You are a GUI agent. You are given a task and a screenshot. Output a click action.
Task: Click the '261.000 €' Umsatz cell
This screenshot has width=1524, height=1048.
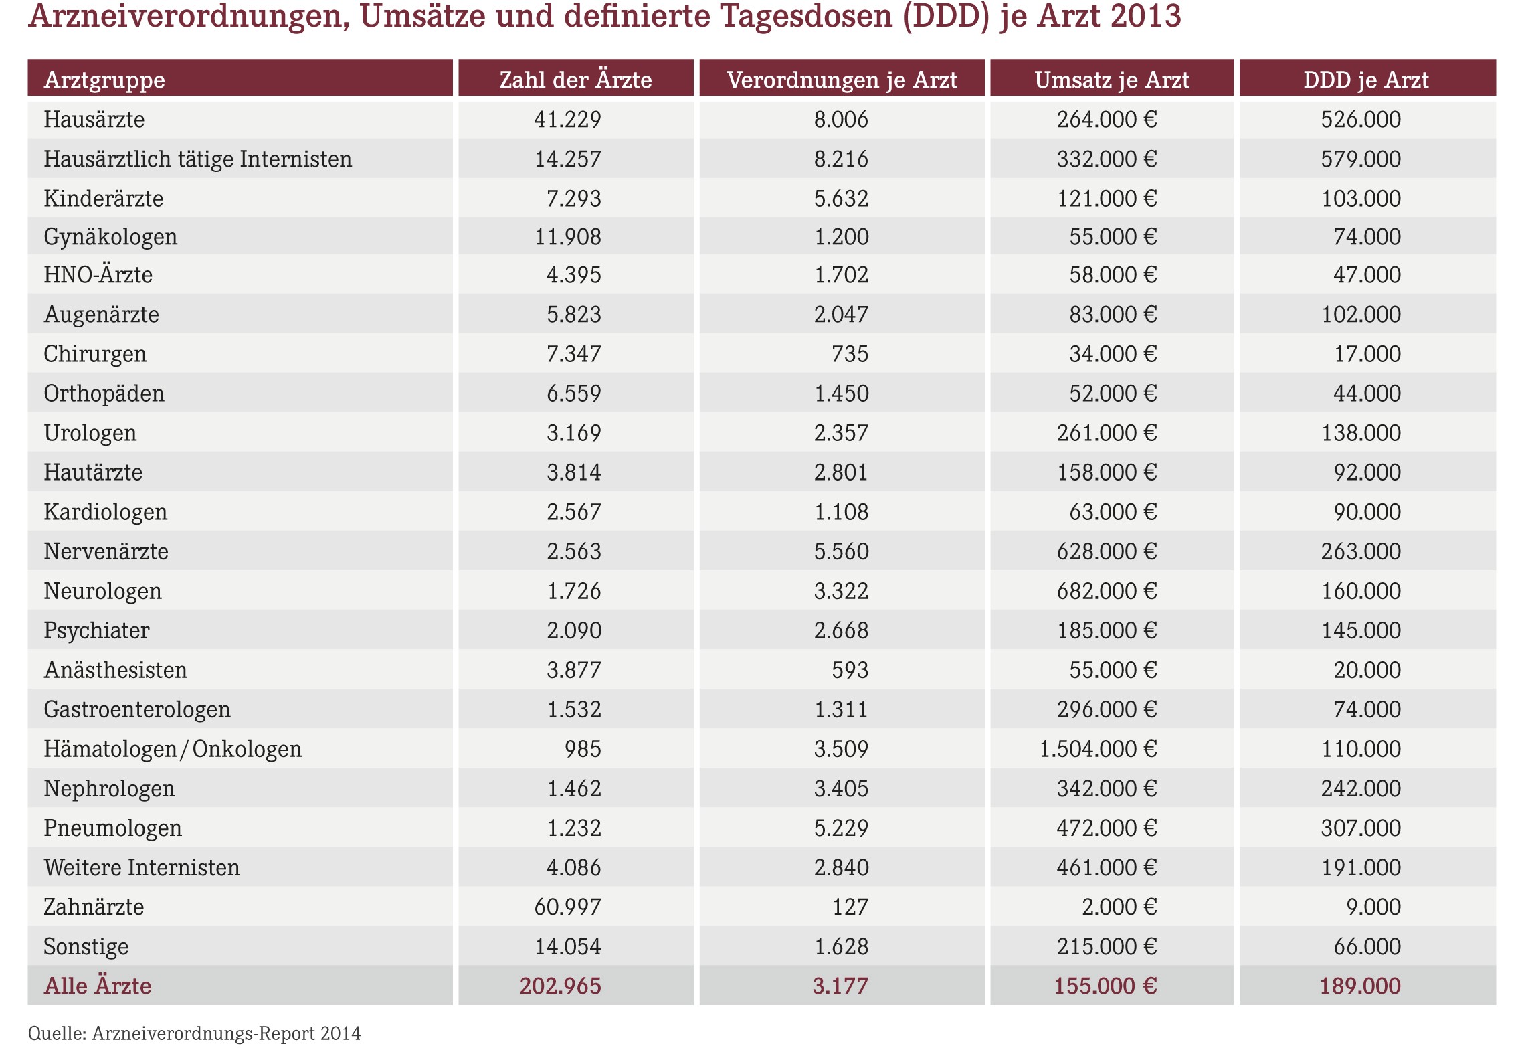pyautogui.click(x=1107, y=433)
